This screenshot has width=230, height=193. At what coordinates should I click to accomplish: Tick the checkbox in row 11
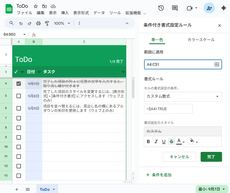pos(19,157)
